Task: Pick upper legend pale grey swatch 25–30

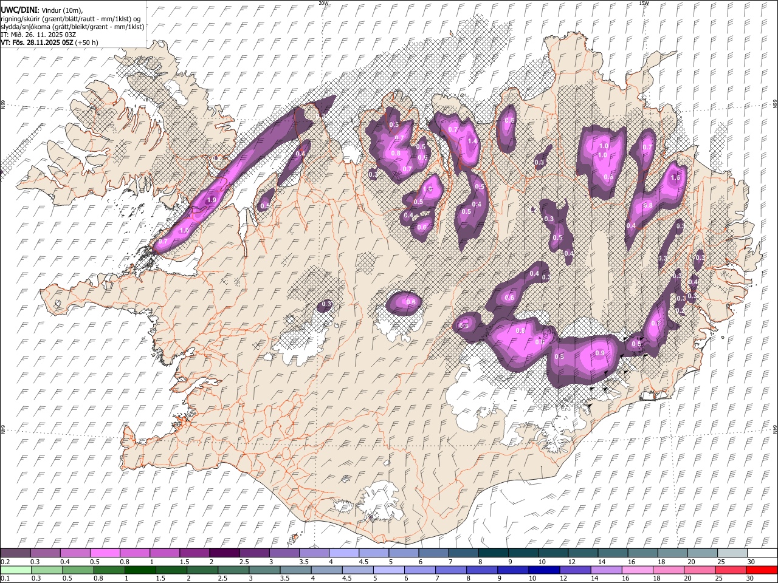Action: click(x=732, y=553)
